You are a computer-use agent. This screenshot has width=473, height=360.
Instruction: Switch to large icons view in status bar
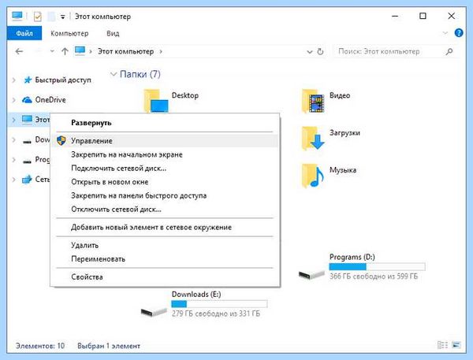[456, 345]
